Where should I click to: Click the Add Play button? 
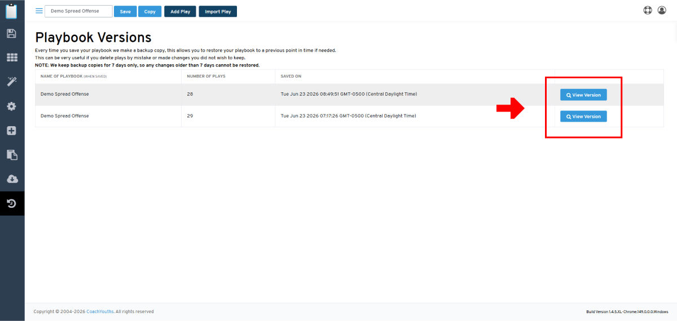pos(181,11)
